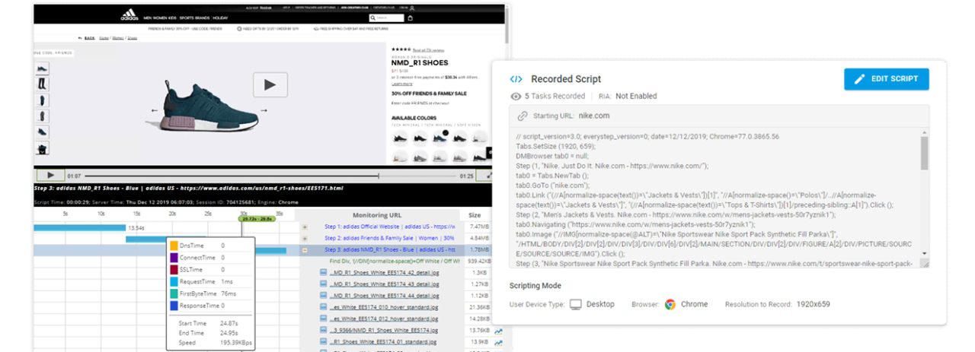Click the code brackets icon beside Recorded Script
The width and height of the screenshot is (975, 352).
pyautogui.click(x=516, y=79)
